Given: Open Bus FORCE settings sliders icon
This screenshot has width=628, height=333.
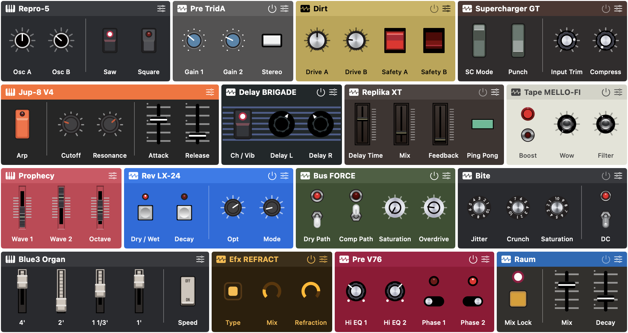Looking at the screenshot, I should click(x=447, y=176).
